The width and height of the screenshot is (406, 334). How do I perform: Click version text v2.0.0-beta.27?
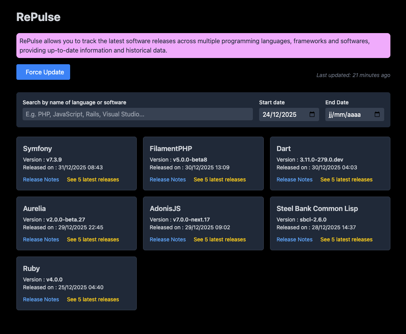coord(66,220)
